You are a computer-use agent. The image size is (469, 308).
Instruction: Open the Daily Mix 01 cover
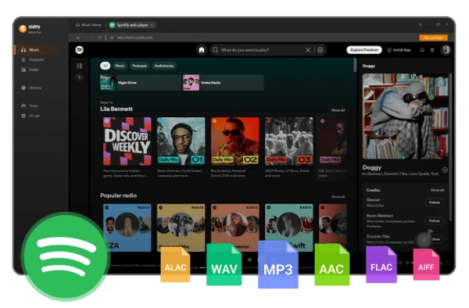click(x=181, y=141)
